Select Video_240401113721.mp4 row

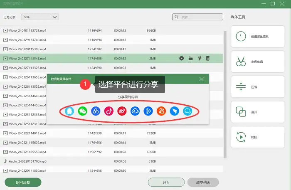tap(111, 30)
